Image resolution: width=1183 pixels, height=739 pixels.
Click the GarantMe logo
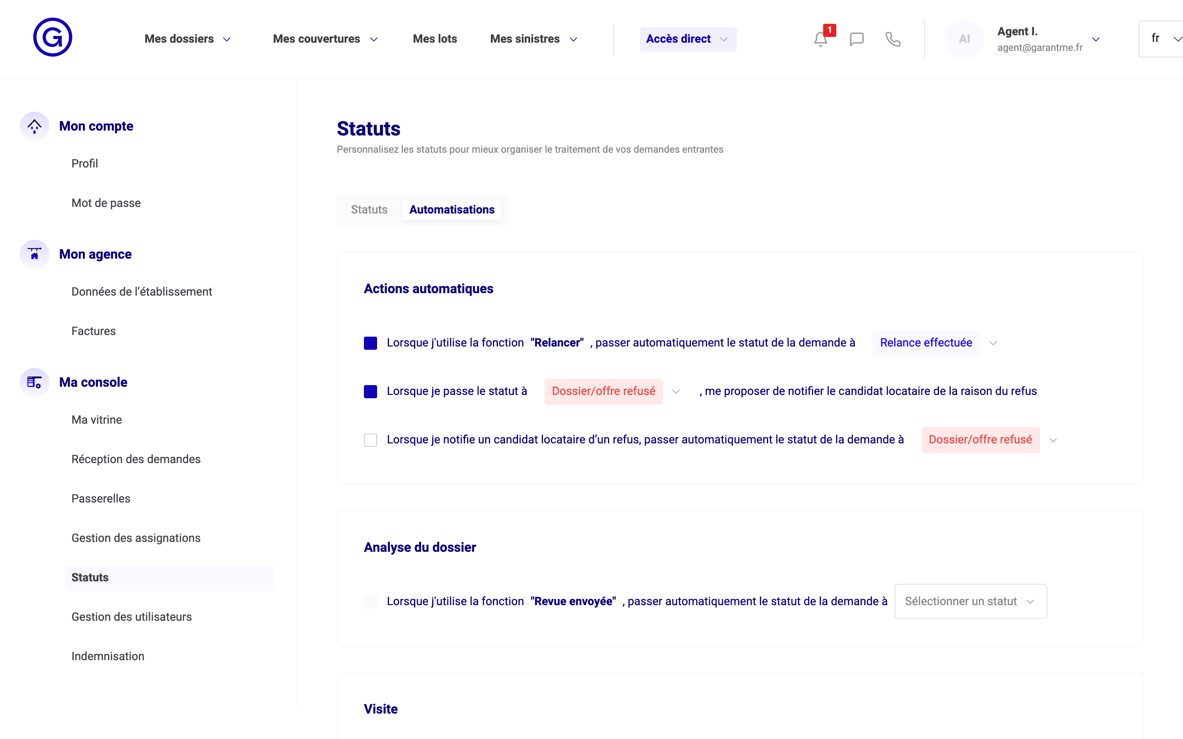53,37
